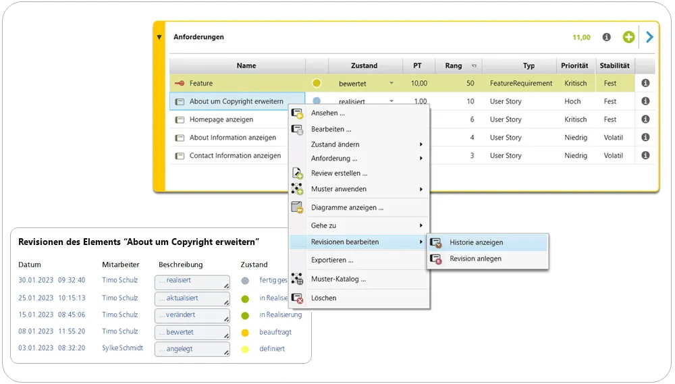
Task: Click the '... angelegt' description field
Action: pos(192,349)
